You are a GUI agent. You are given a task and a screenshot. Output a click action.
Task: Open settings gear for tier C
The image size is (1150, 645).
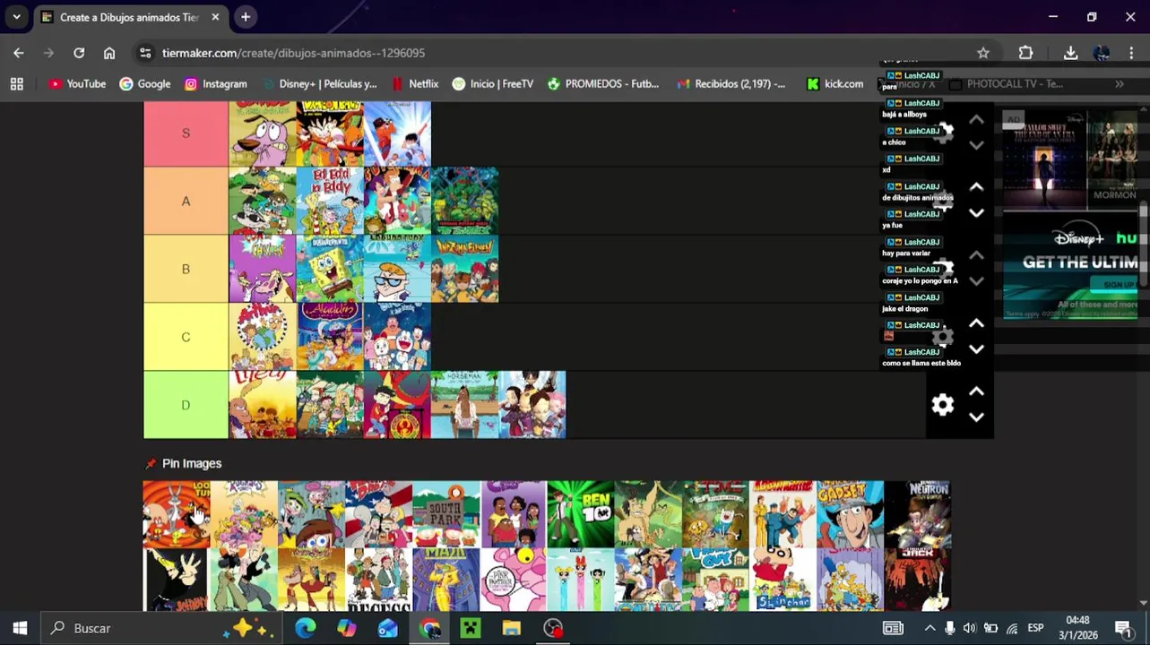942,337
